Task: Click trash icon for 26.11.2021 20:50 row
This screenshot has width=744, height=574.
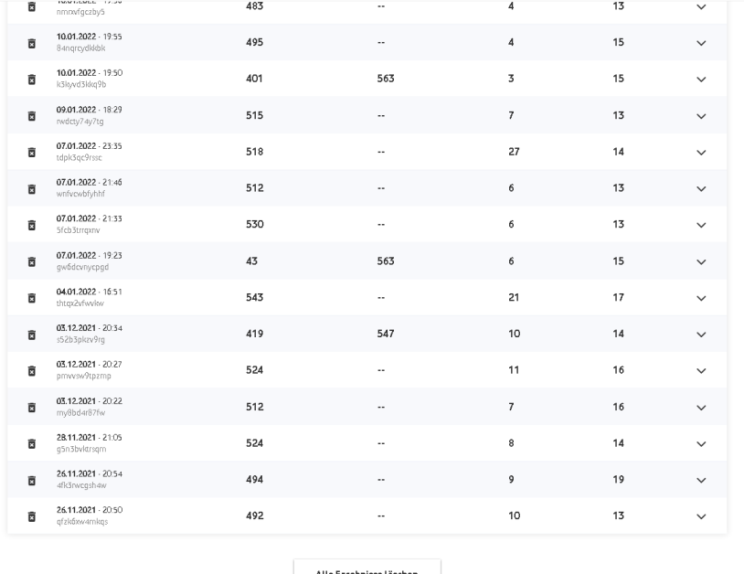Action: coord(32,516)
